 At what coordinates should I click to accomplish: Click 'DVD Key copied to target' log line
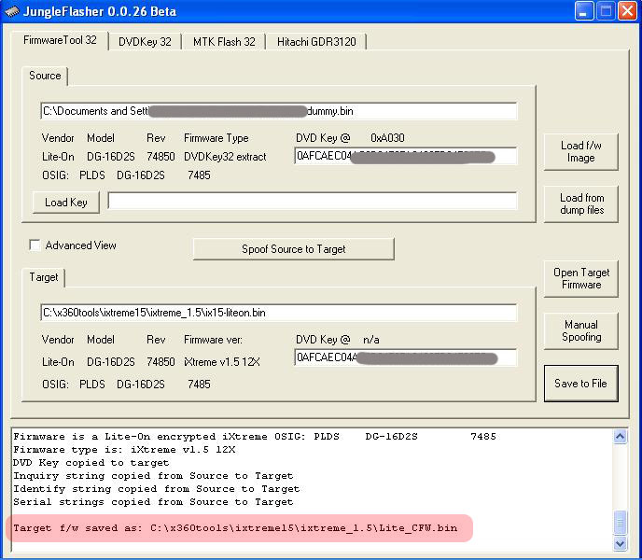tap(91, 463)
